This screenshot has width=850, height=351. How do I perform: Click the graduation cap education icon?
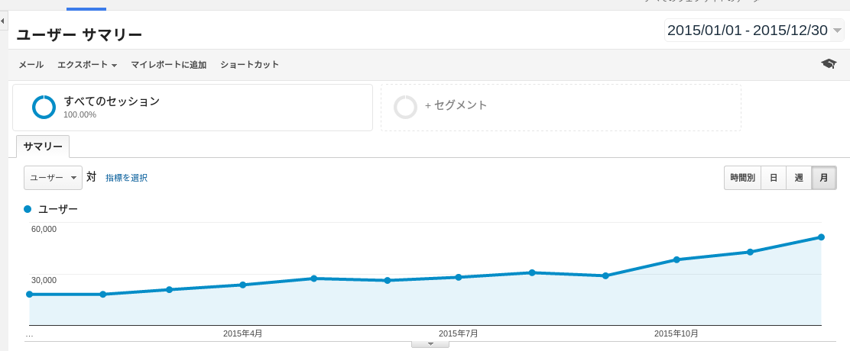point(829,64)
